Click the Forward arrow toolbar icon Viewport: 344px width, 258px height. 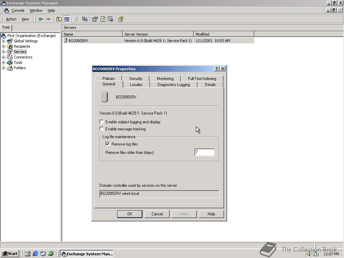click(x=48, y=19)
